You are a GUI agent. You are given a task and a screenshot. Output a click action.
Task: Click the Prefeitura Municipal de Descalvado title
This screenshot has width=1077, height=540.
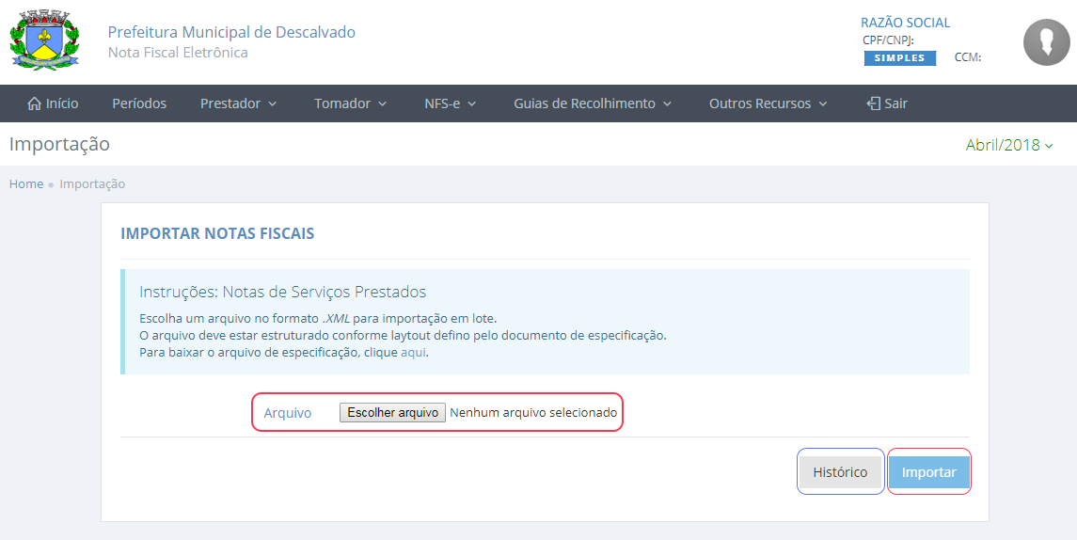tap(231, 32)
